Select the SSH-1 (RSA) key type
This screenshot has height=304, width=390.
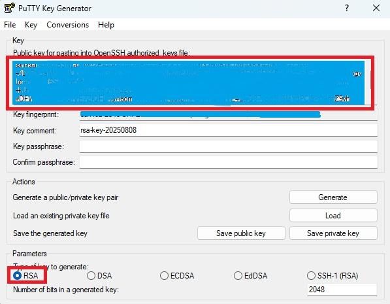pos(333,276)
